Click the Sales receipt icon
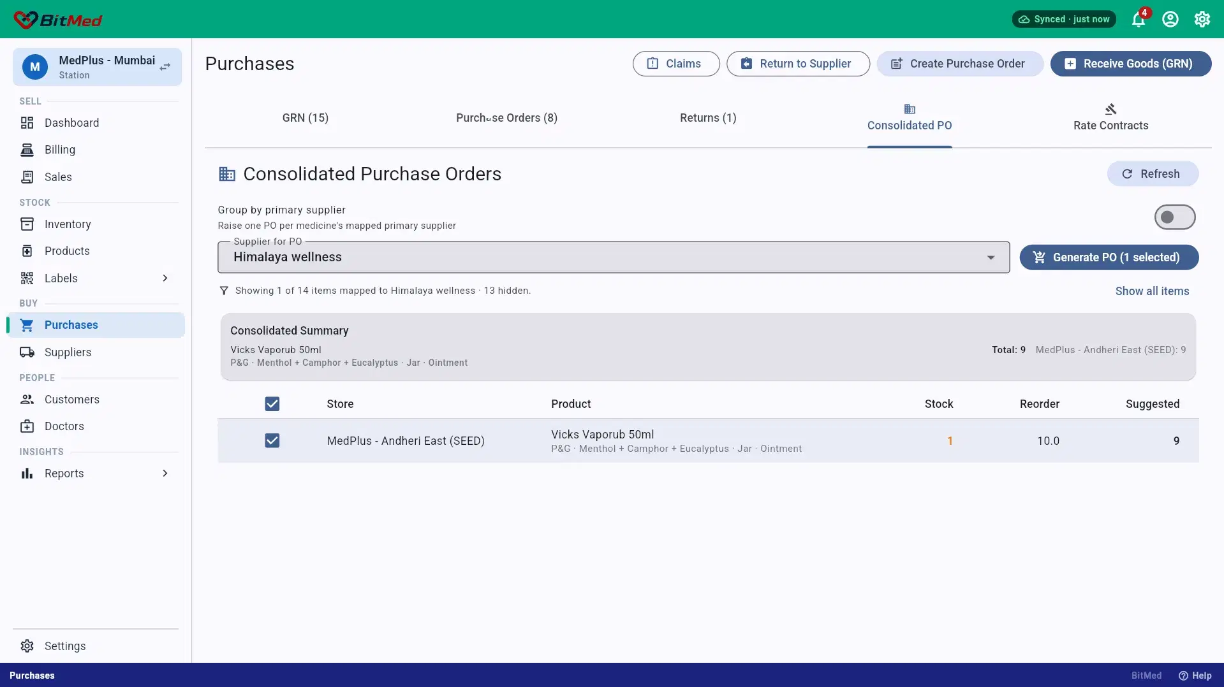The width and height of the screenshot is (1224, 687). point(27,177)
